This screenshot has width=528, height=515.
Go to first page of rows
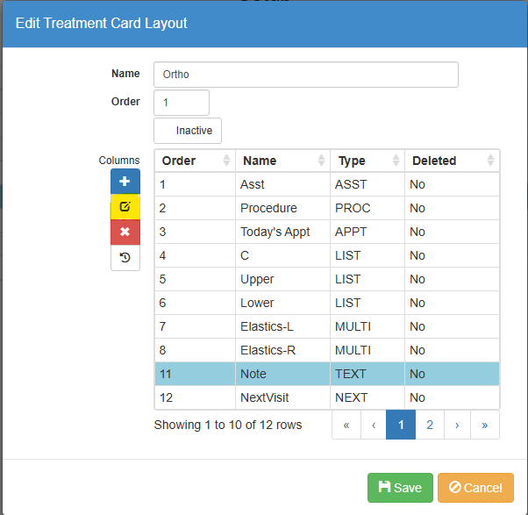(346, 425)
